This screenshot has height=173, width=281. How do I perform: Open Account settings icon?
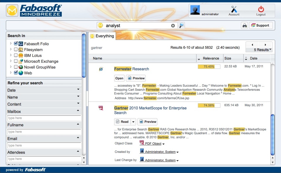click(x=234, y=9)
